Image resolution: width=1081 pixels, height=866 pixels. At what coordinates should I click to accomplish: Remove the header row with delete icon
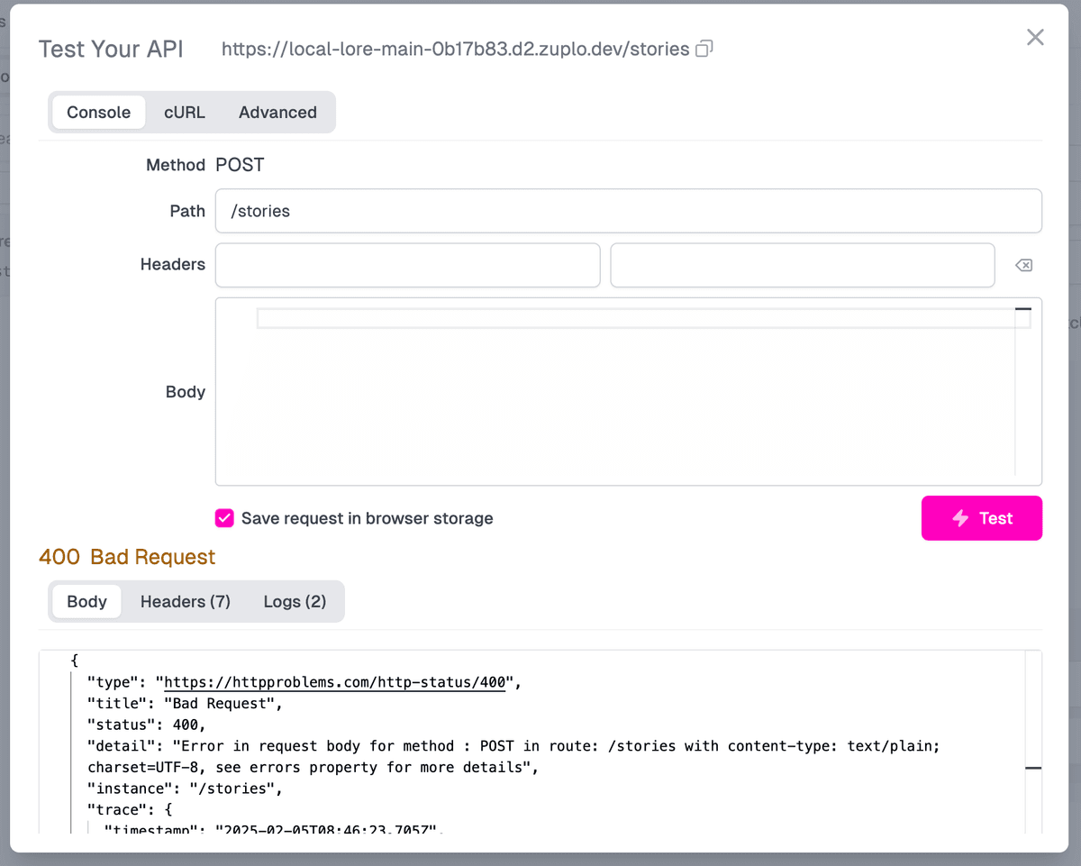click(x=1023, y=265)
